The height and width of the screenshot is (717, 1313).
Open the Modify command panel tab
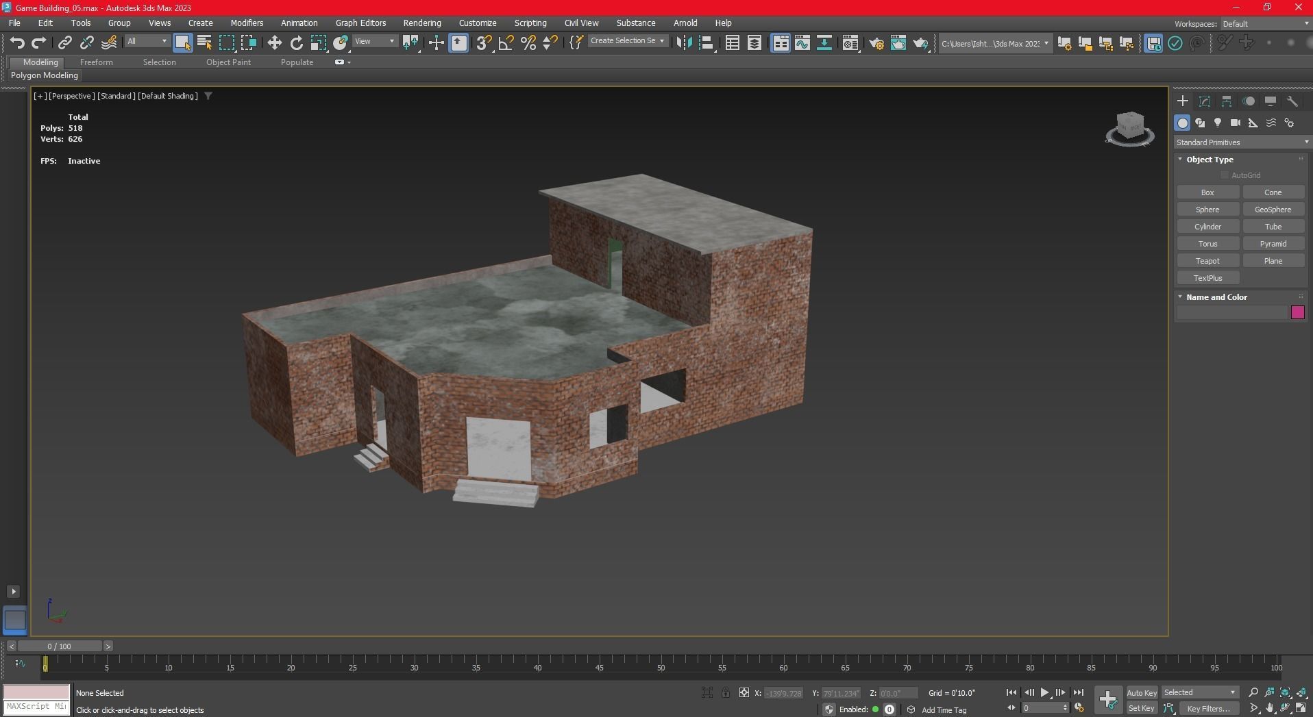(1205, 101)
